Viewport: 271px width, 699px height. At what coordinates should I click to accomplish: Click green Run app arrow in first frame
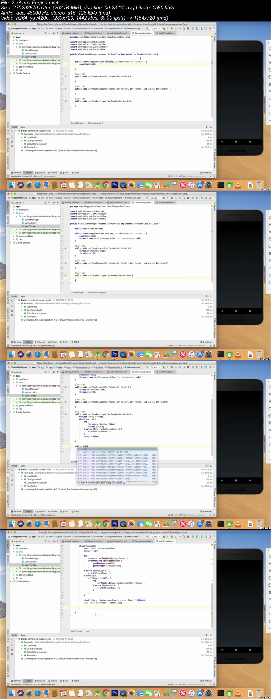[x=163, y=28]
